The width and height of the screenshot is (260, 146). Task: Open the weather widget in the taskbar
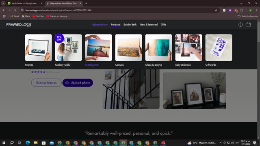201,143
